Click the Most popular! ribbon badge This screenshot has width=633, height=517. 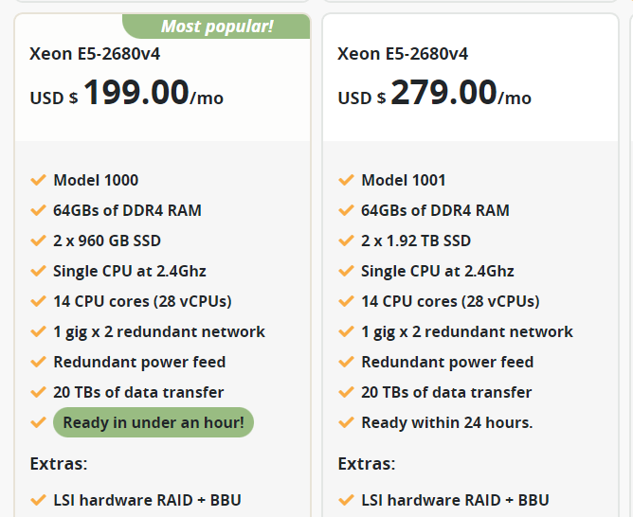[216, 27]
